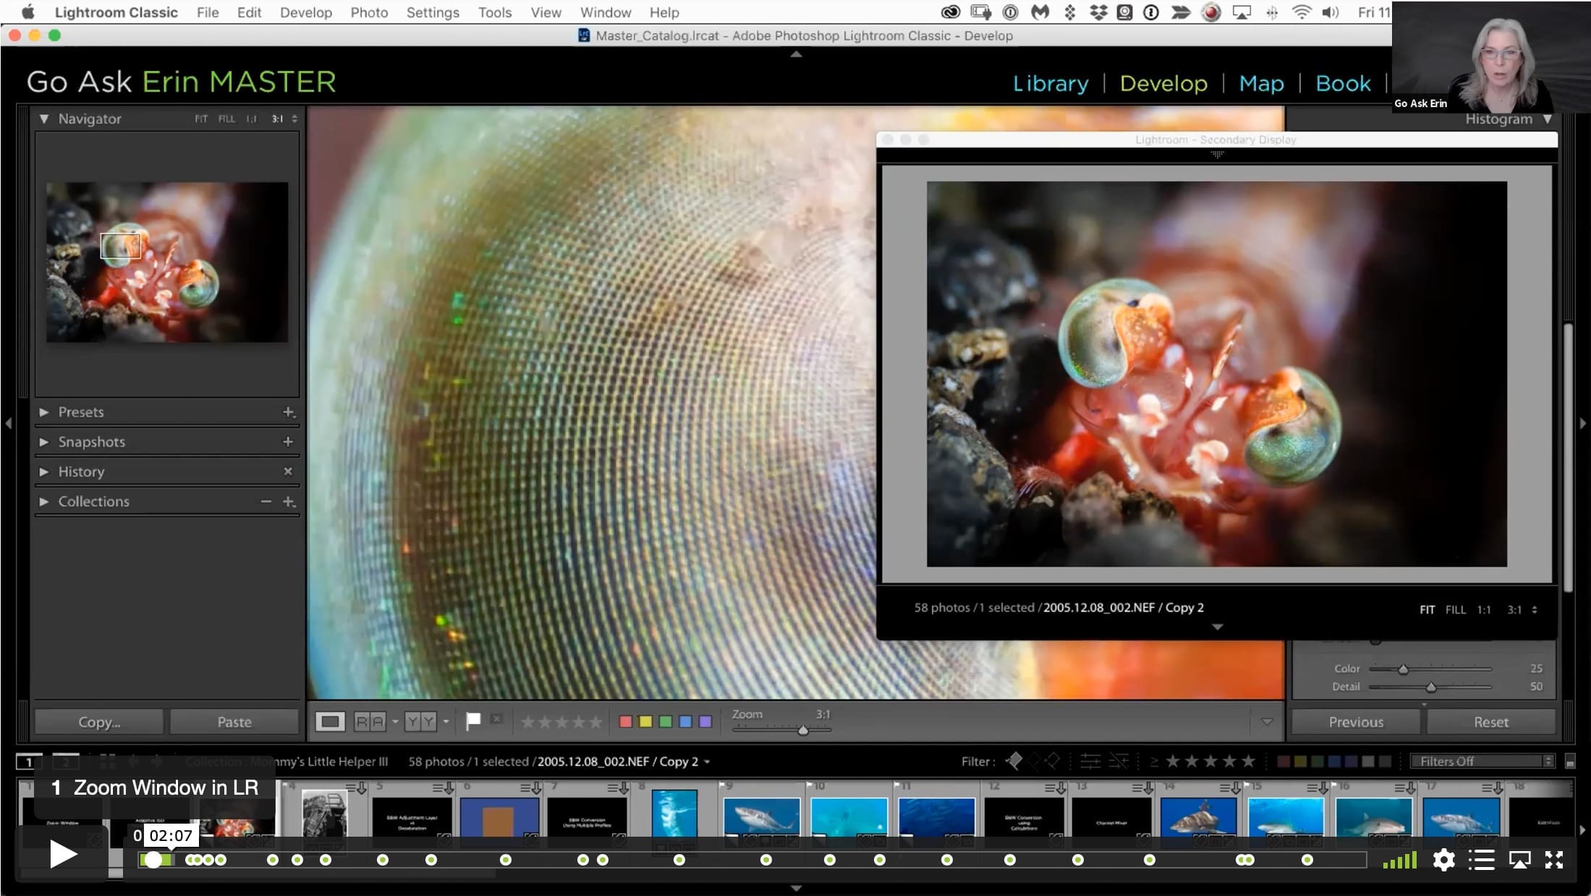1591x896 pixels.
Task: Clear the History using its X icon
Action: tap(288, 471)
